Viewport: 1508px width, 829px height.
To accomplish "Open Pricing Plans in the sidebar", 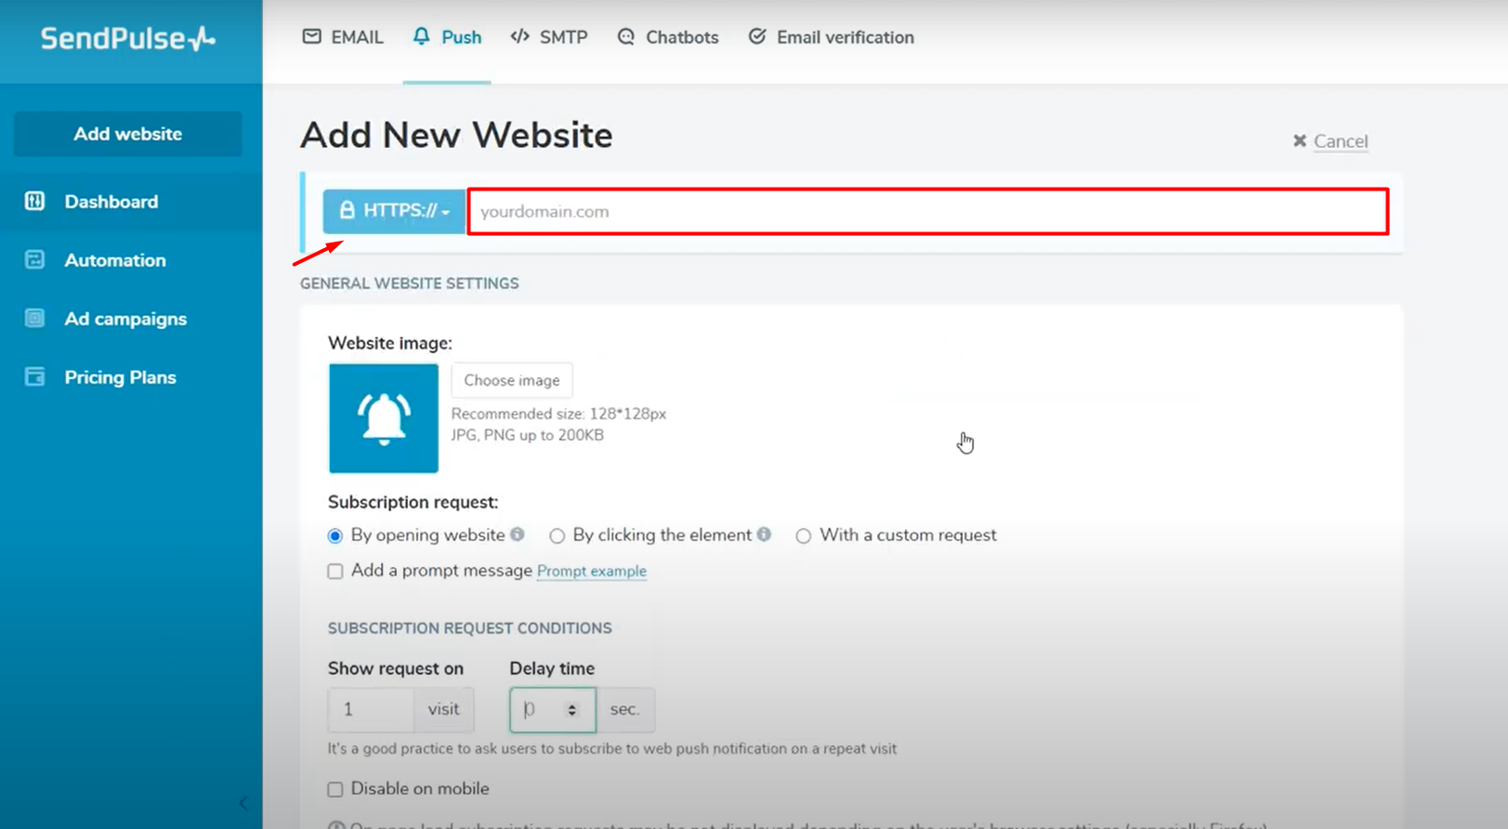I will [120, 377].
